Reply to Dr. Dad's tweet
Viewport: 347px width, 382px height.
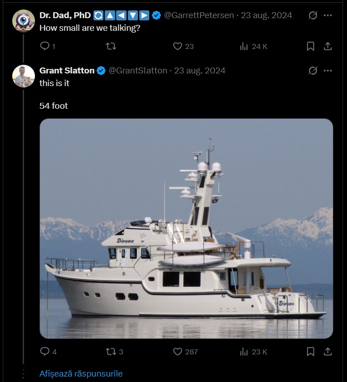pos(45,46)
